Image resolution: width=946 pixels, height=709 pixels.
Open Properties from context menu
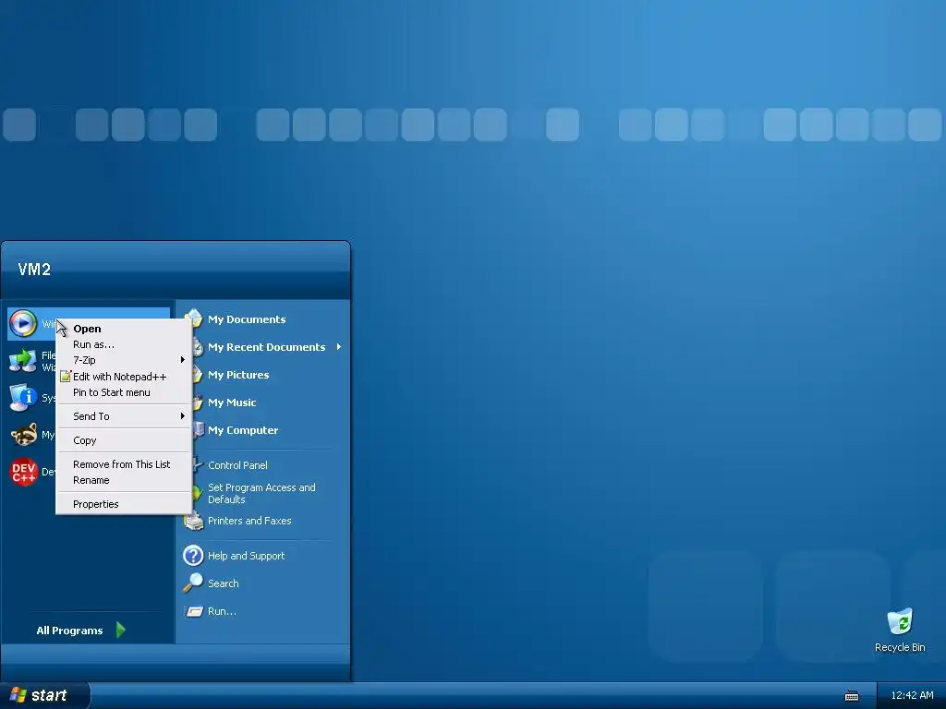pyautogui.click(x=124, y=504)
